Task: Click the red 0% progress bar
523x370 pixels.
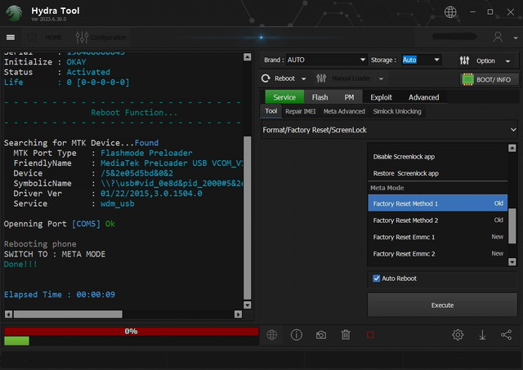Action: 131,332
